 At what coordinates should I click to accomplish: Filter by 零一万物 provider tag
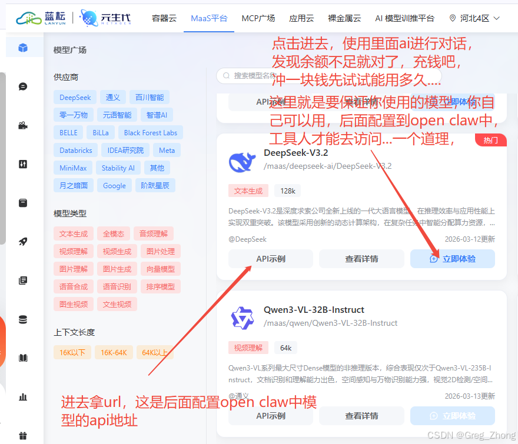tap(74, 115)
